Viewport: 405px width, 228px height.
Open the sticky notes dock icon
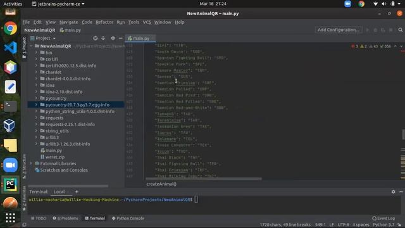10,145
